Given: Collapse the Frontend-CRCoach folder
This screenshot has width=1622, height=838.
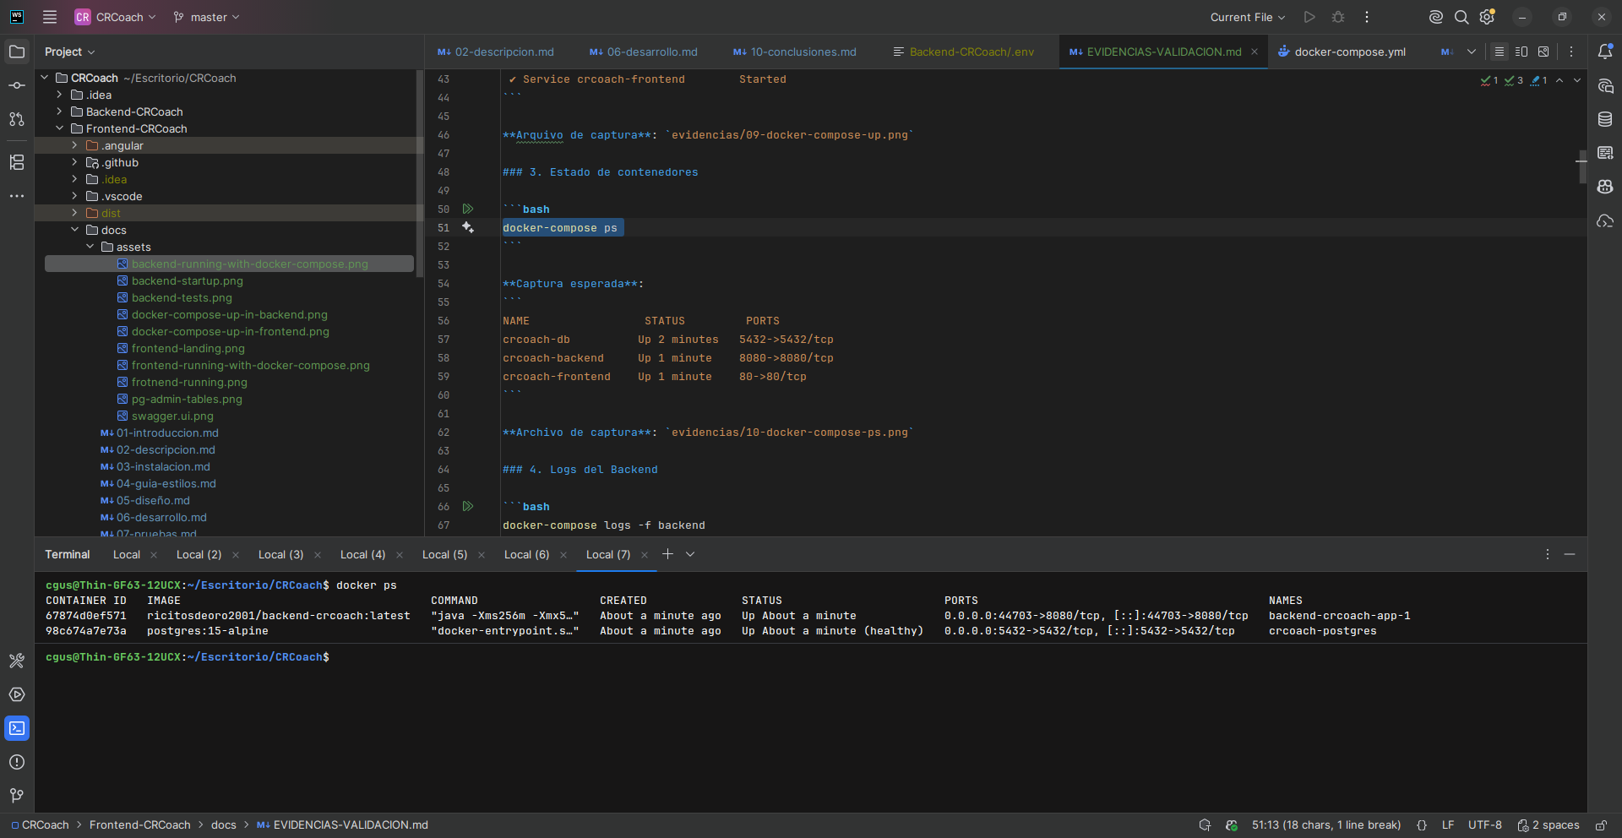Looking at the screenshot, I should point(59,128).
